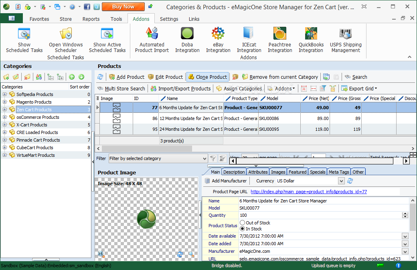Collapse the ribbon with the arrow
Screen dimensions: 417x270
[409, 57]
